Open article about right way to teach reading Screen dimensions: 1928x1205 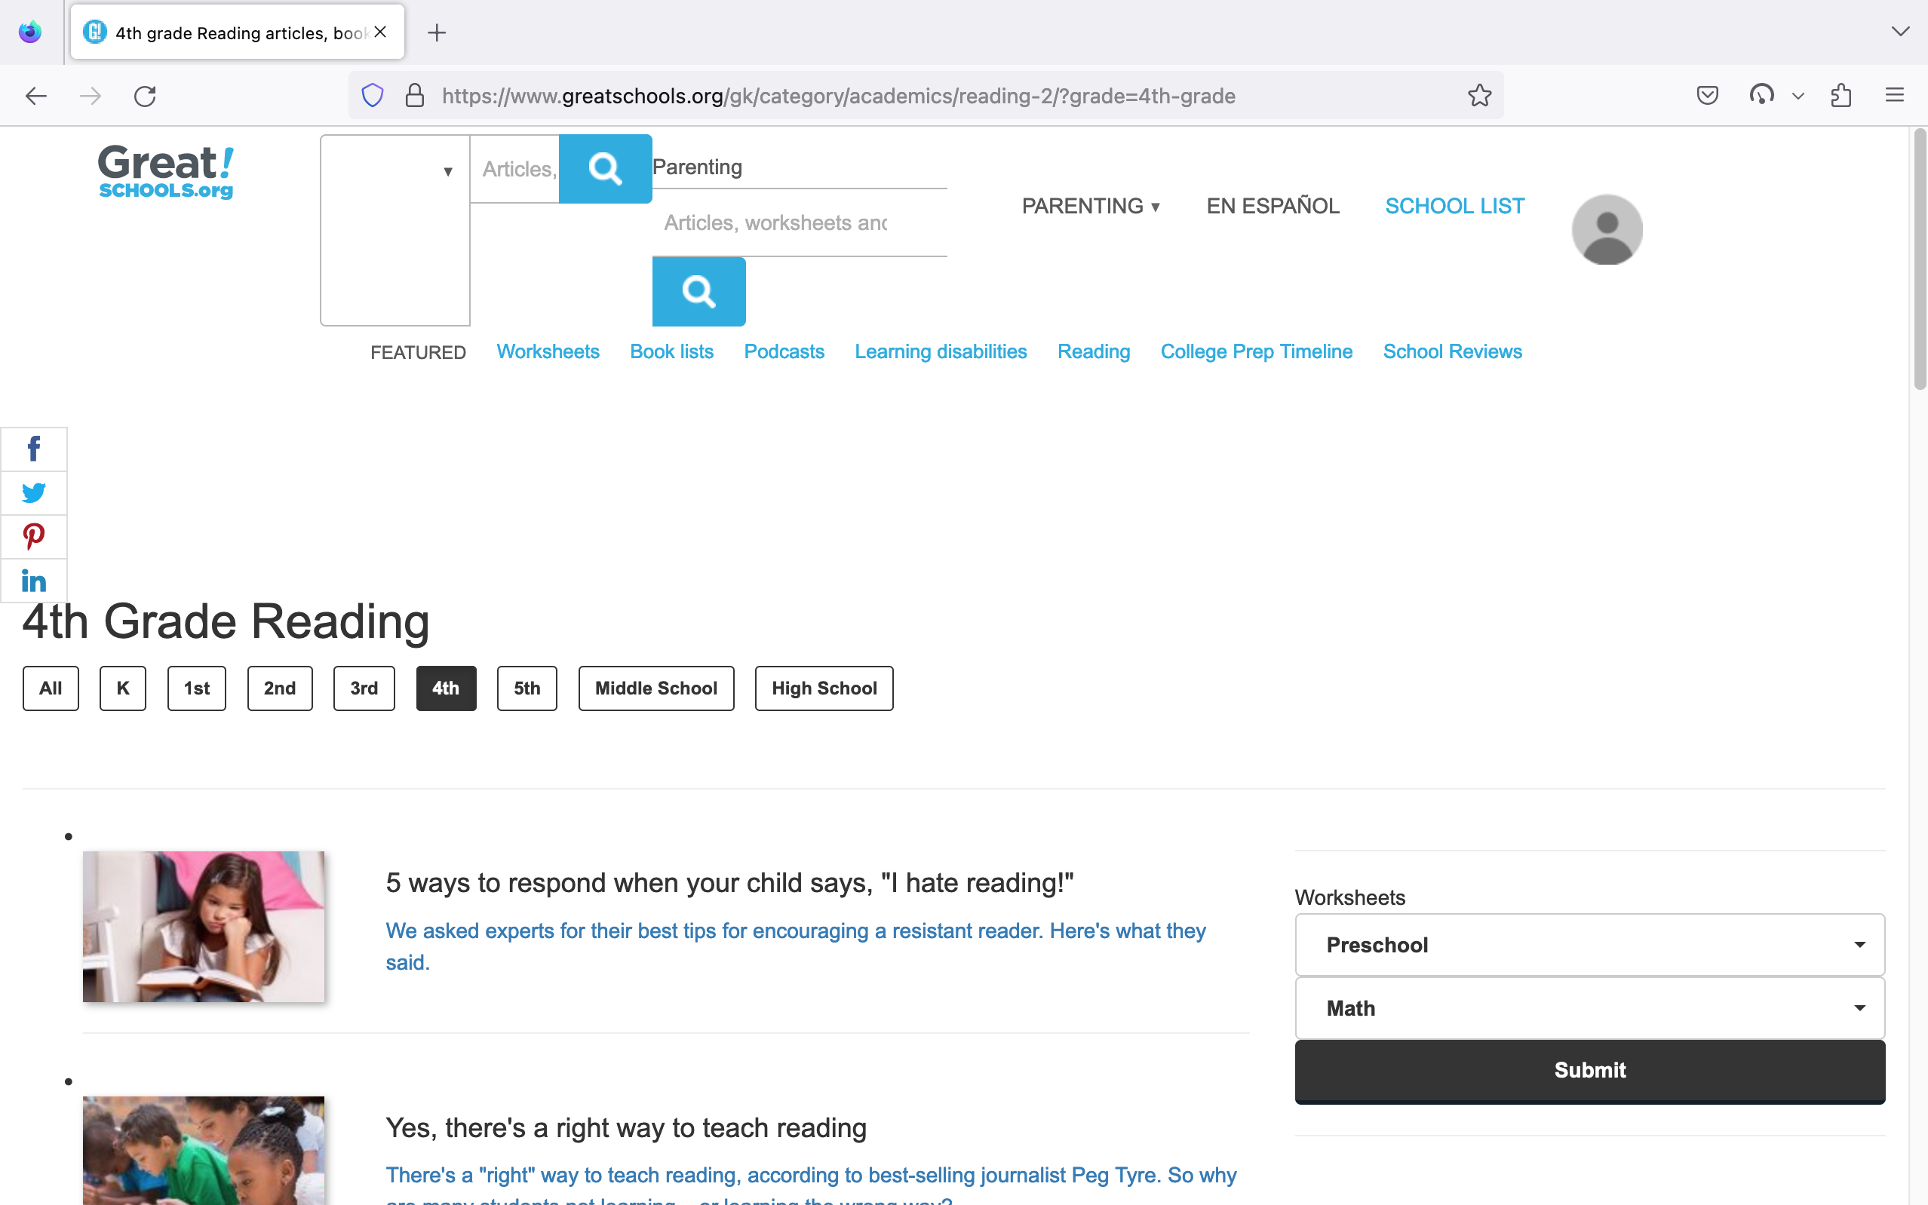coord(625,1127)
